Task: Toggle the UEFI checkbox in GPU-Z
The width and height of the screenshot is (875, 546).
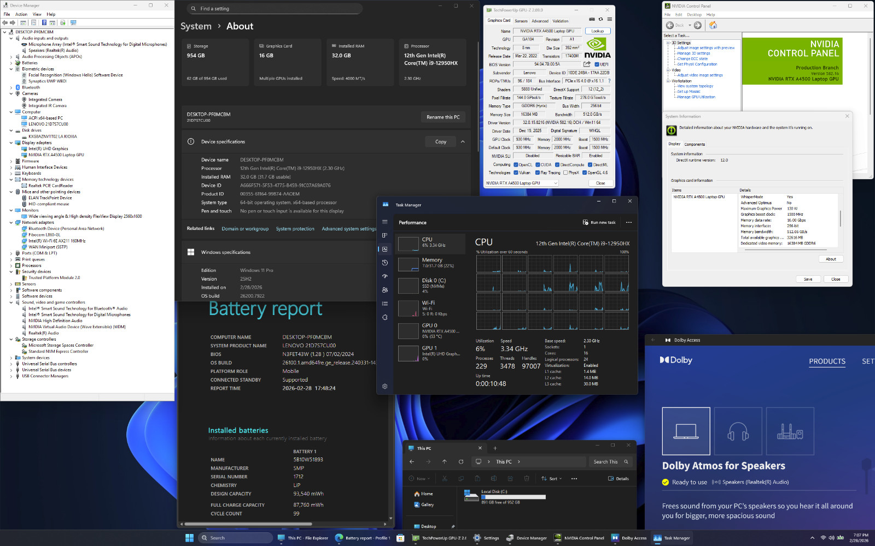Action: [x=597, y=64]
